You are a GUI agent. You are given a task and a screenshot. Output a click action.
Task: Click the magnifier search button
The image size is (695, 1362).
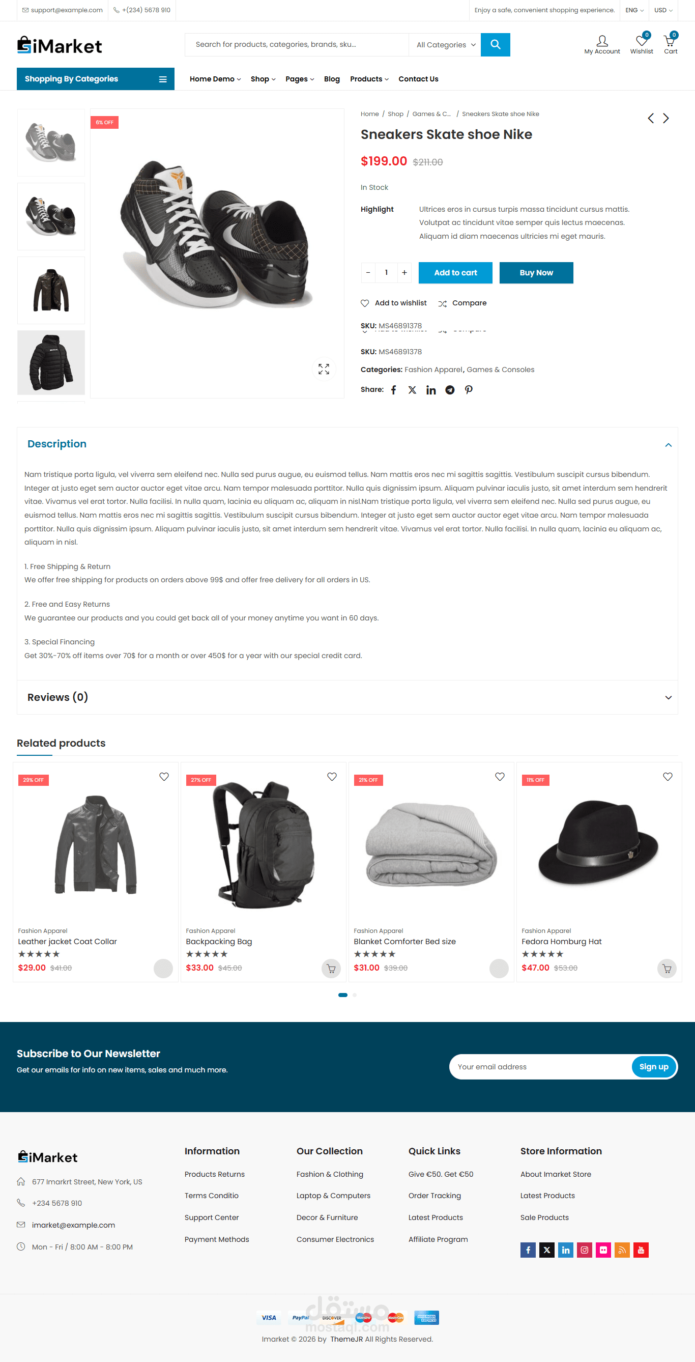pos(495,44)
